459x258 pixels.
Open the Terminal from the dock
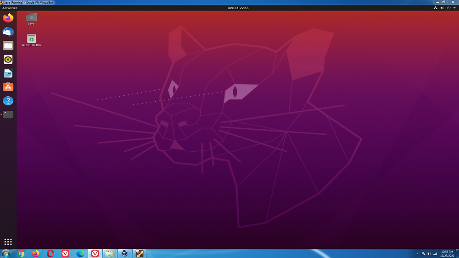click(x=8, y=115)
